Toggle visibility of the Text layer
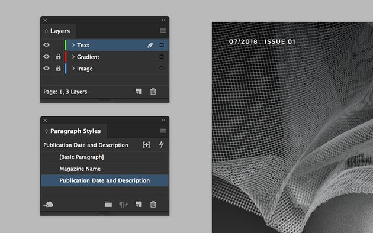373x233 pixels. (x=46, y=45)
